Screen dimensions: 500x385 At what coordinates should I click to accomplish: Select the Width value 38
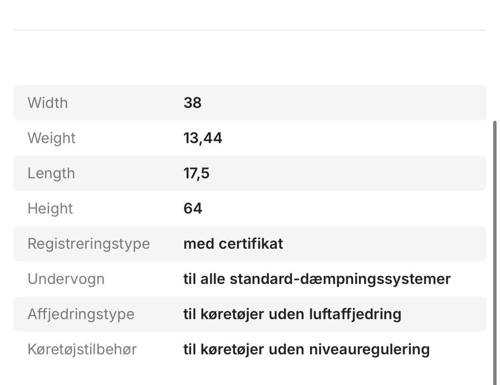(x=192, y=103)
